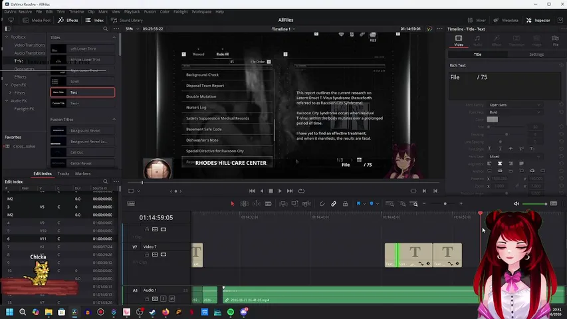Viewport: 567px width, 319px height.
Task: Activate the Trim Edit Mode tool
Action: [x=245, y=203]
